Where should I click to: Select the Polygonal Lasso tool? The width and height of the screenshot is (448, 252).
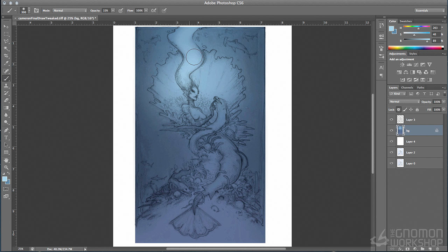[6, 41]
